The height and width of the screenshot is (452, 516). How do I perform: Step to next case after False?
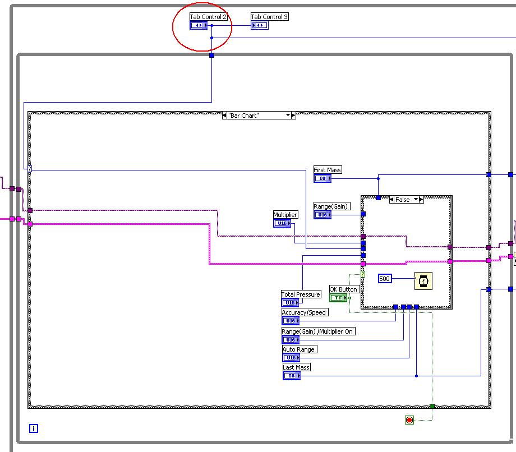[421, 199]
